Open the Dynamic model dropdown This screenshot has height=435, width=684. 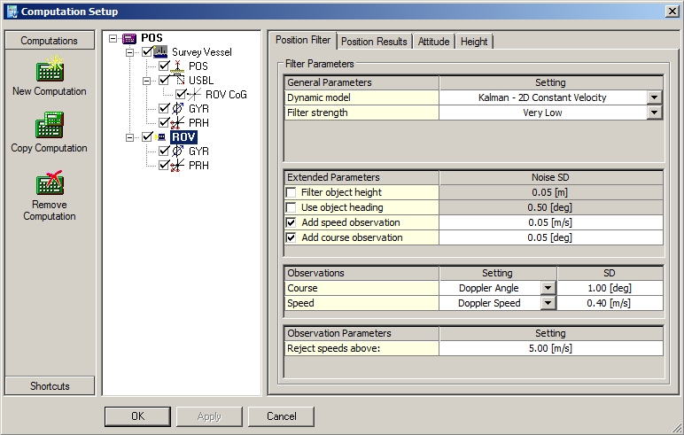coord(654,97)
